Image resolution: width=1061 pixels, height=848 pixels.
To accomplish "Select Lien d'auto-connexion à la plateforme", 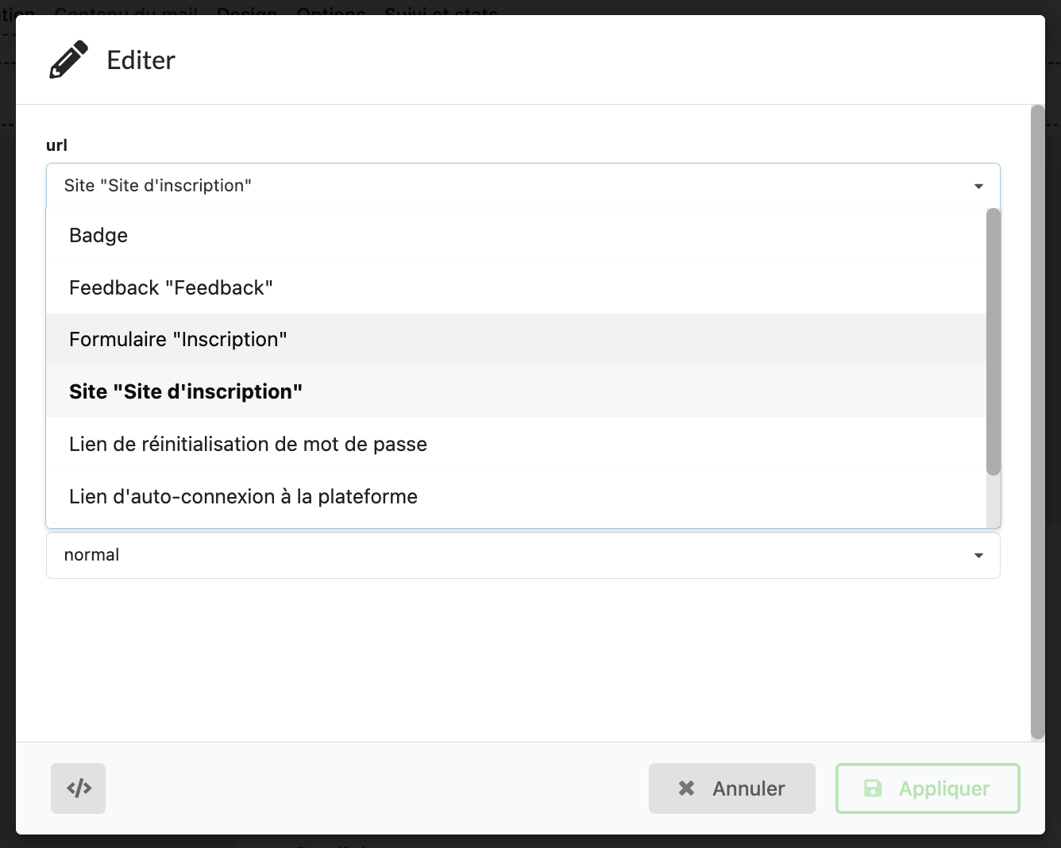I will point(243,496).
